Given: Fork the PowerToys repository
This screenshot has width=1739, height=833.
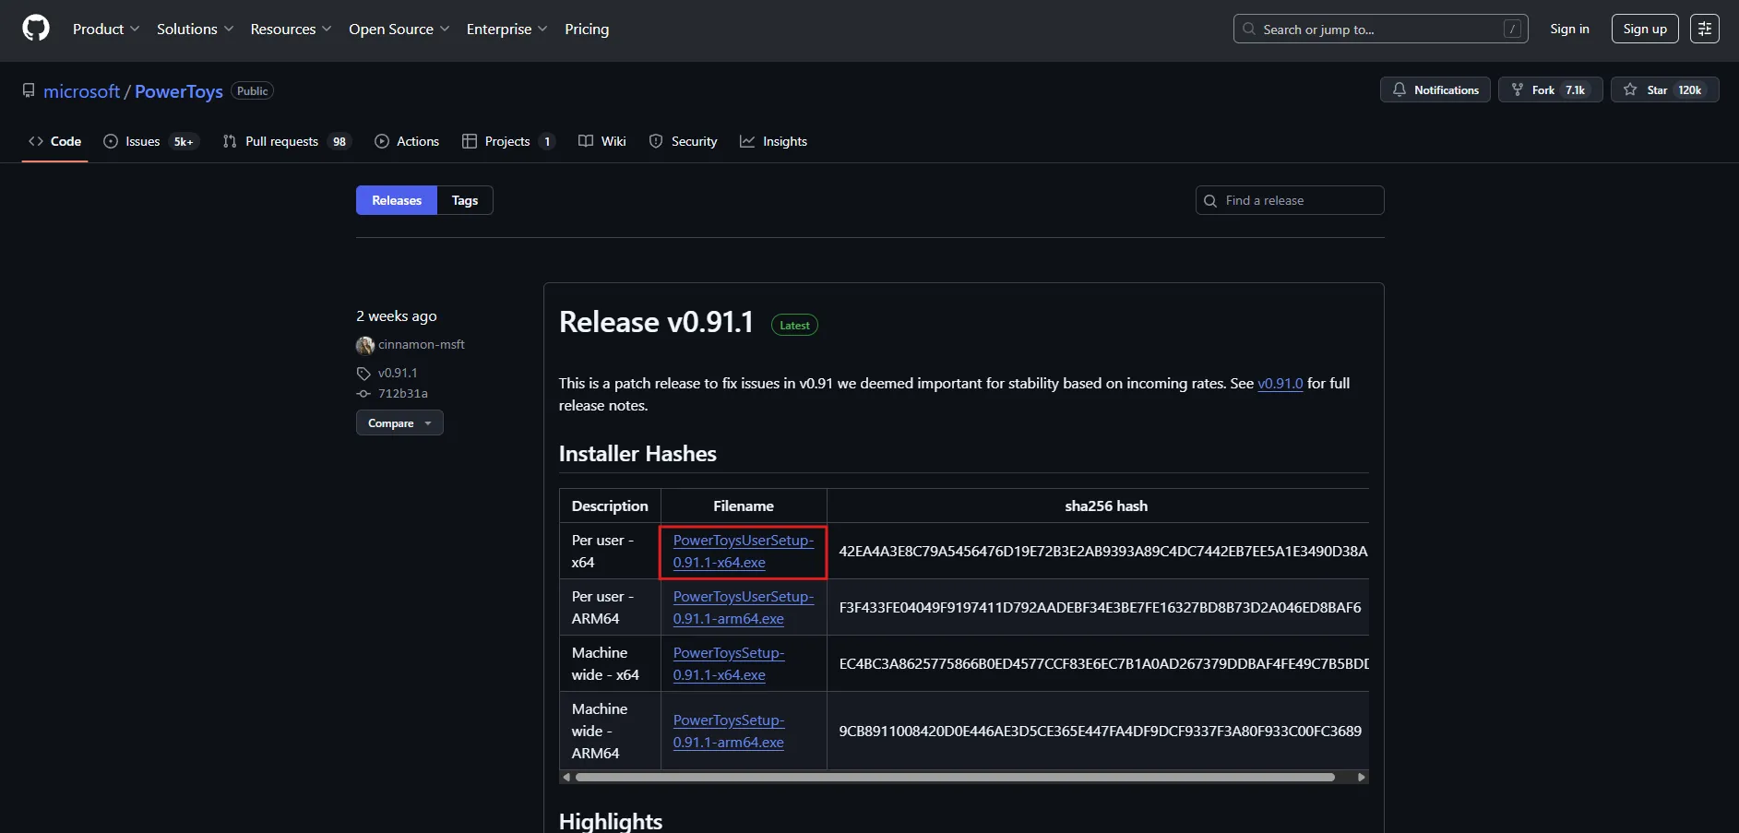Looking at the screenshot, I should (1550, 89).
